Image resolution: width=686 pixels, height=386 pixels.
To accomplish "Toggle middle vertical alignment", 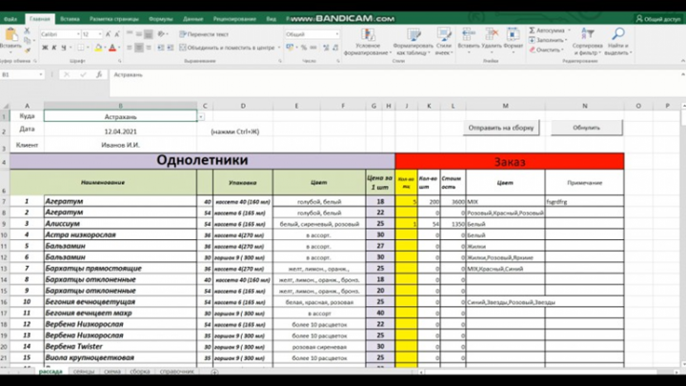I will click(x=139, y=34).
